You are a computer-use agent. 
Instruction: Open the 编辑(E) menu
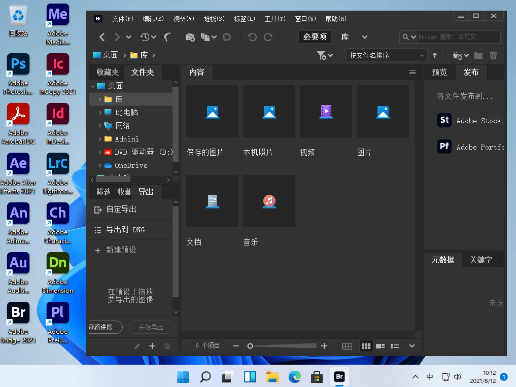pos(153,19)
